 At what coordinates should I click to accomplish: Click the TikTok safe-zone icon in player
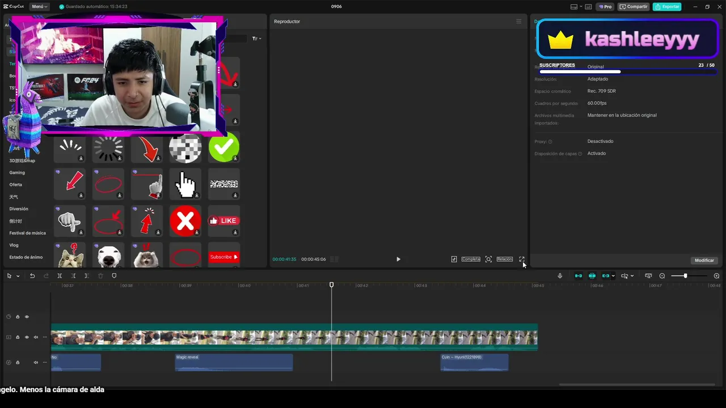(454, 259)
